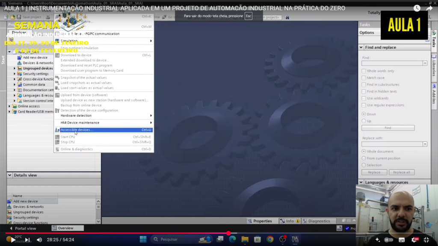Expand the Common data tree node

(15, 85)
